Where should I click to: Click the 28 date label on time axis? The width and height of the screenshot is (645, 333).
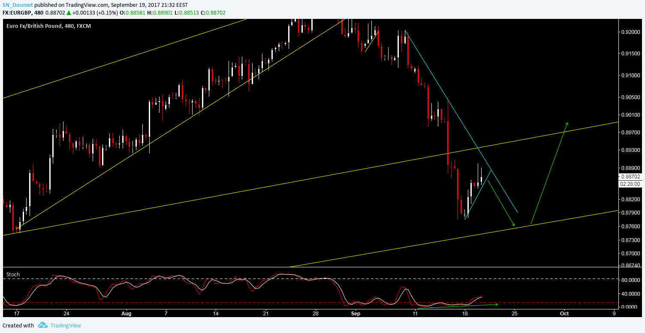(316, 314)
